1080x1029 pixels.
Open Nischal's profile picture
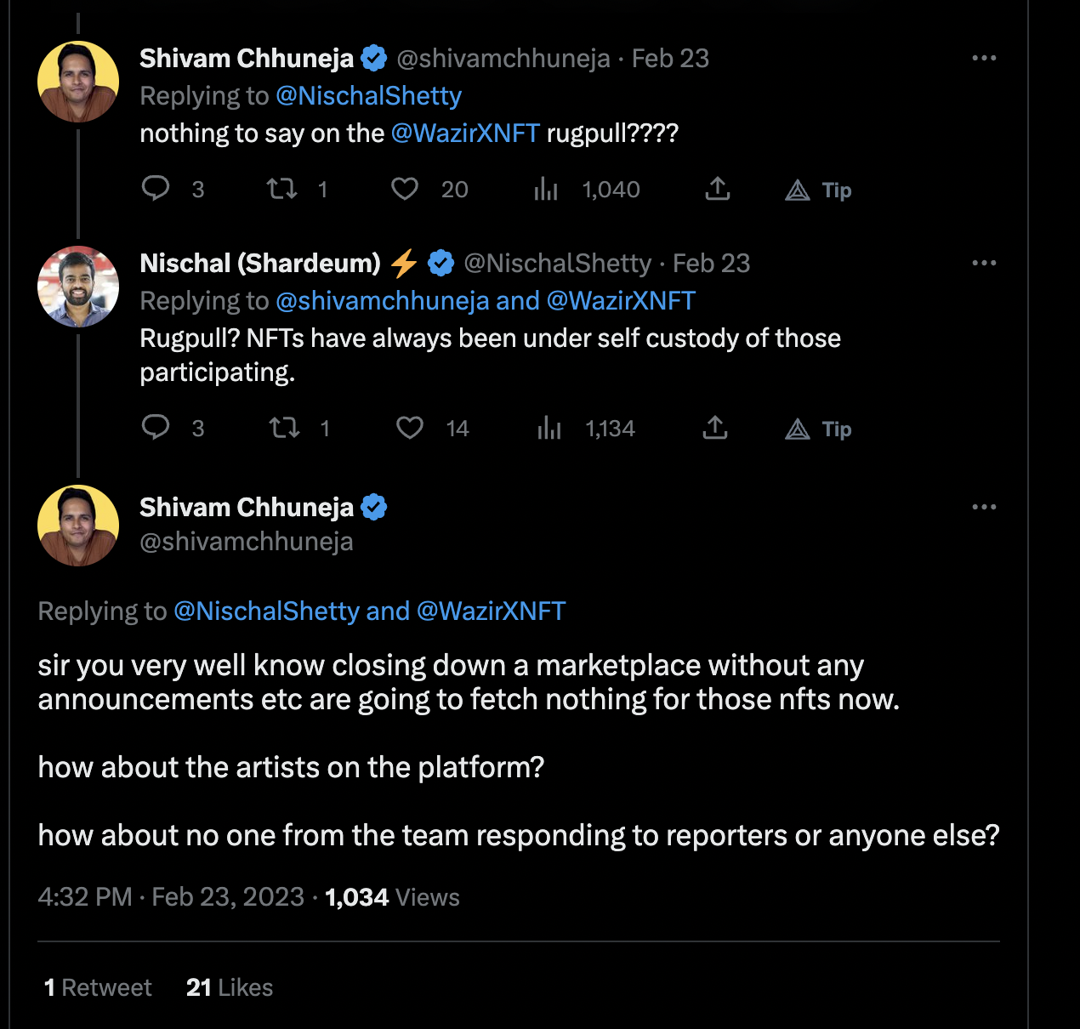point(78,287)
